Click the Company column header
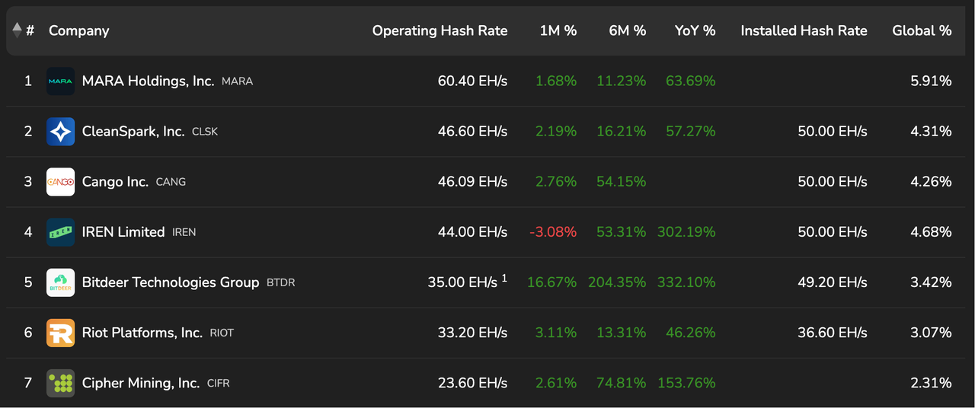 tap(79, 30)
